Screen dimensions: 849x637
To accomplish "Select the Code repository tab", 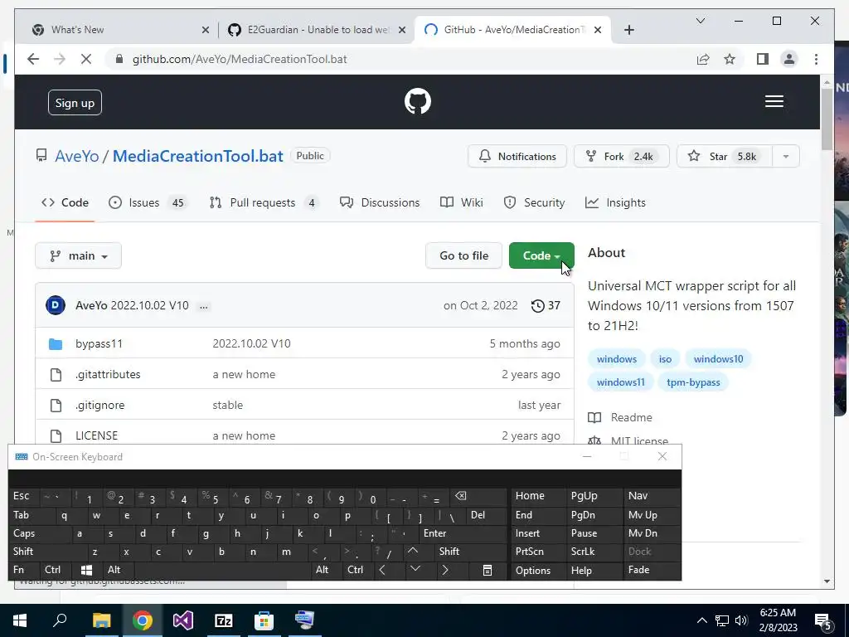I will tap(65, 202).
